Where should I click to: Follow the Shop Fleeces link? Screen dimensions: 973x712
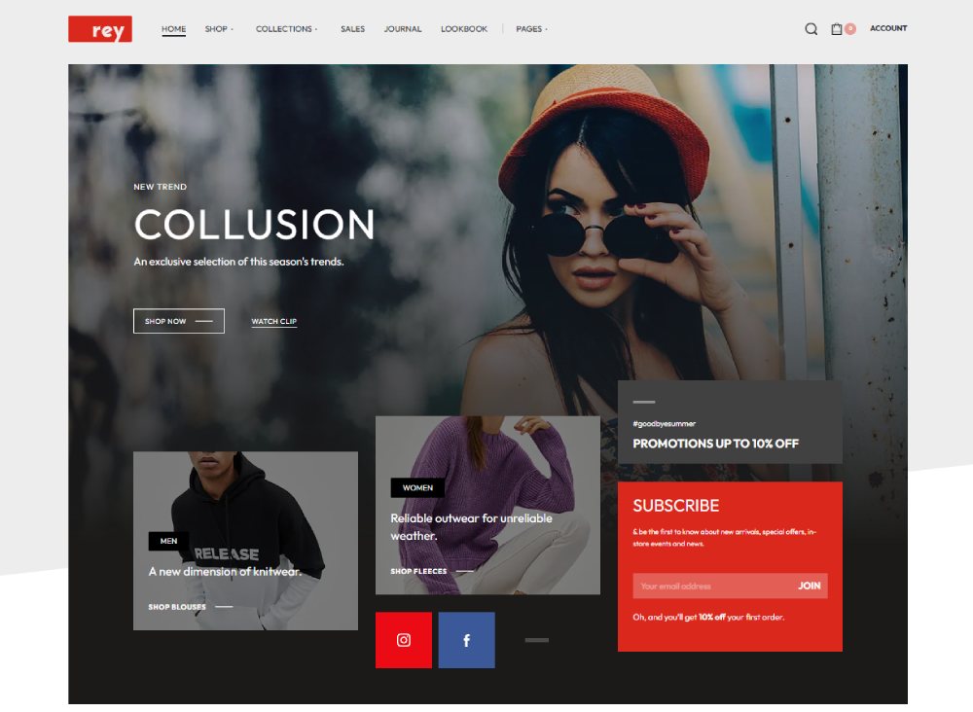pos(418,571)
